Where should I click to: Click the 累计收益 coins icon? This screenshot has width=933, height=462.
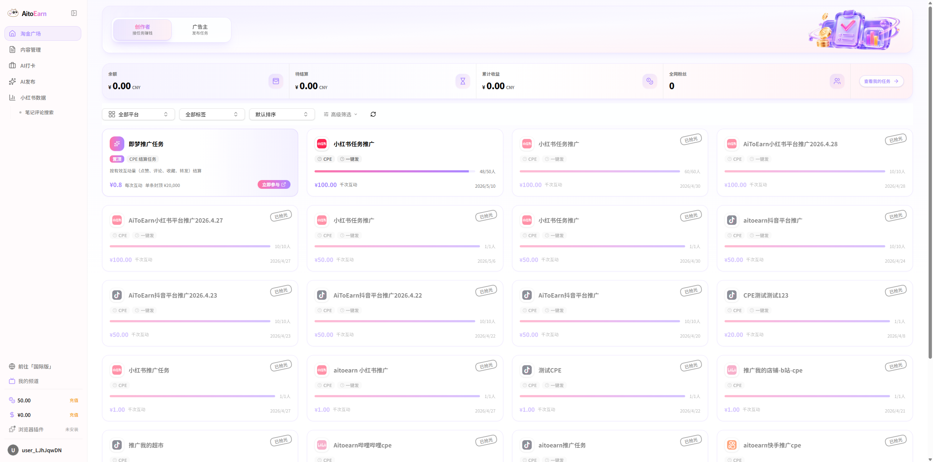[x=650, y=81]
